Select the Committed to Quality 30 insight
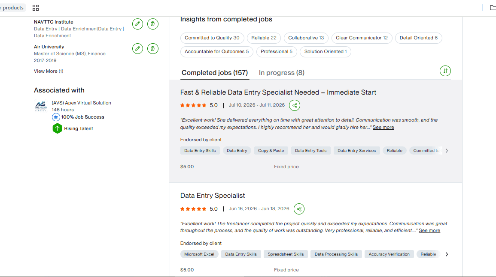 point(212,38)
